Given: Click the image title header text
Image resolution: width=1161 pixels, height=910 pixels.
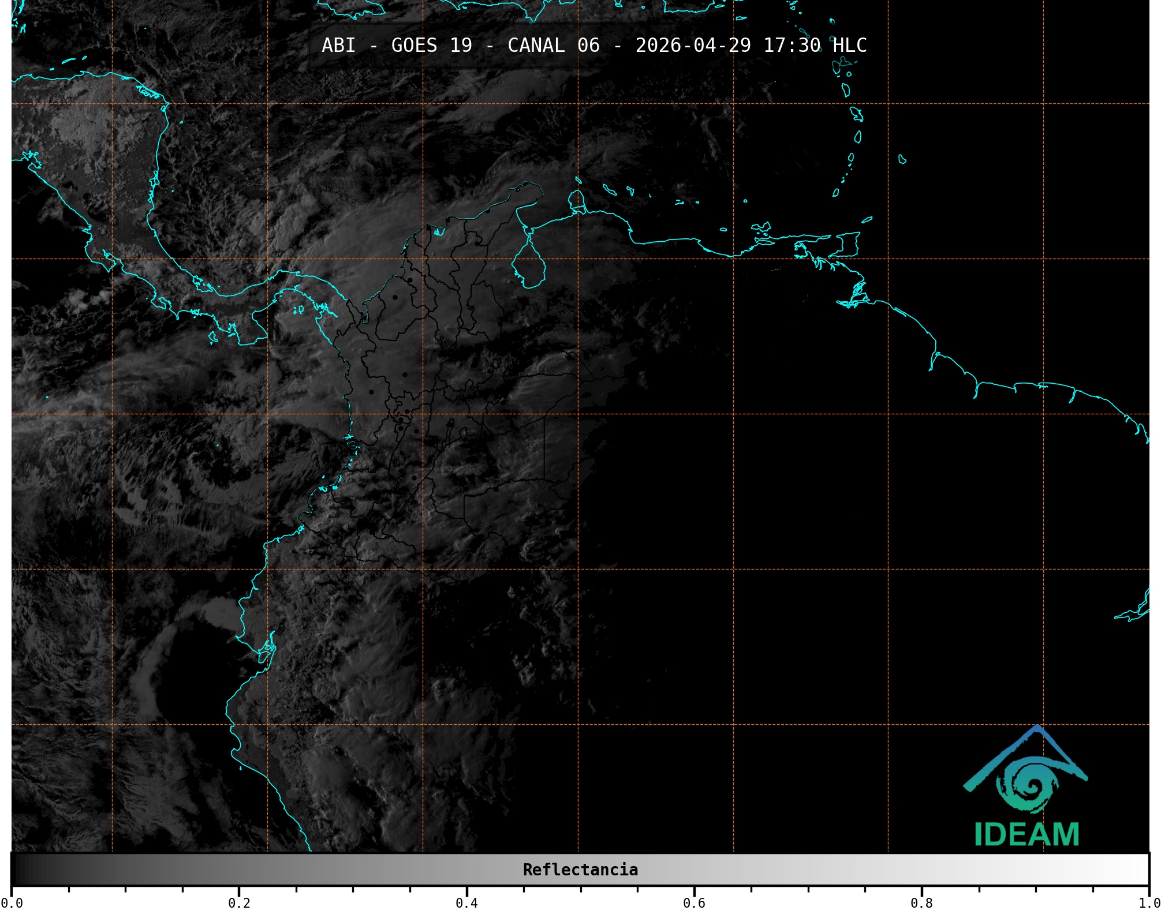Looking at the screenshot, I should (594, 45).
